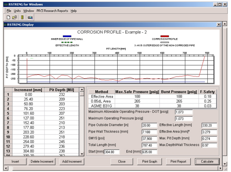Click the New document toolbar icon
Viewport: 231px width, 172px height.
tap(8, 17)
